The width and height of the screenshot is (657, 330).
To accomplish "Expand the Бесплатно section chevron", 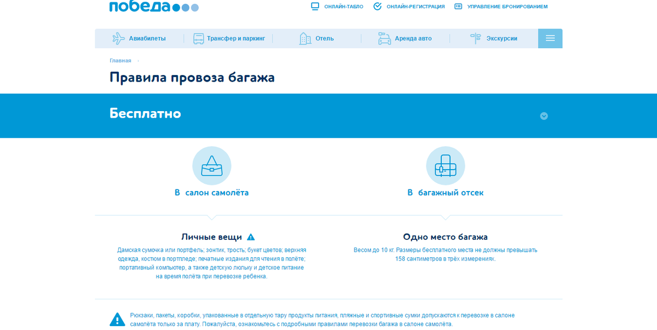I will [543, 115].
